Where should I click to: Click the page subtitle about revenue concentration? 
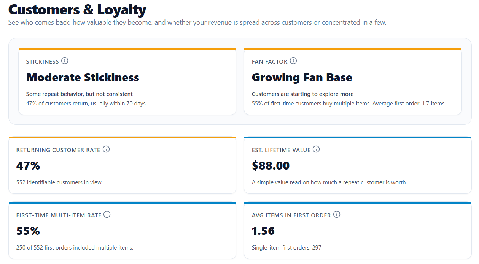click(197, 22)
